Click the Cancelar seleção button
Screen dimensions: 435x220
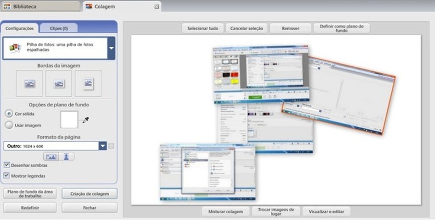247,28
